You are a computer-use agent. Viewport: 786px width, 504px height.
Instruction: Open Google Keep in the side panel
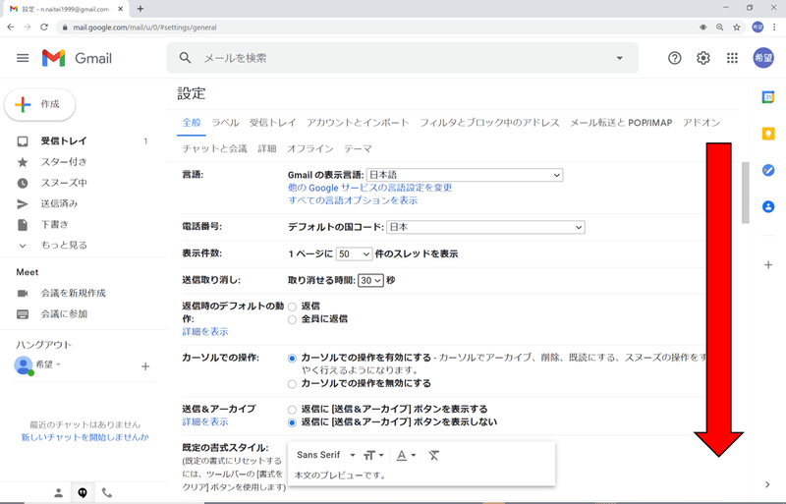coord(768,134)
